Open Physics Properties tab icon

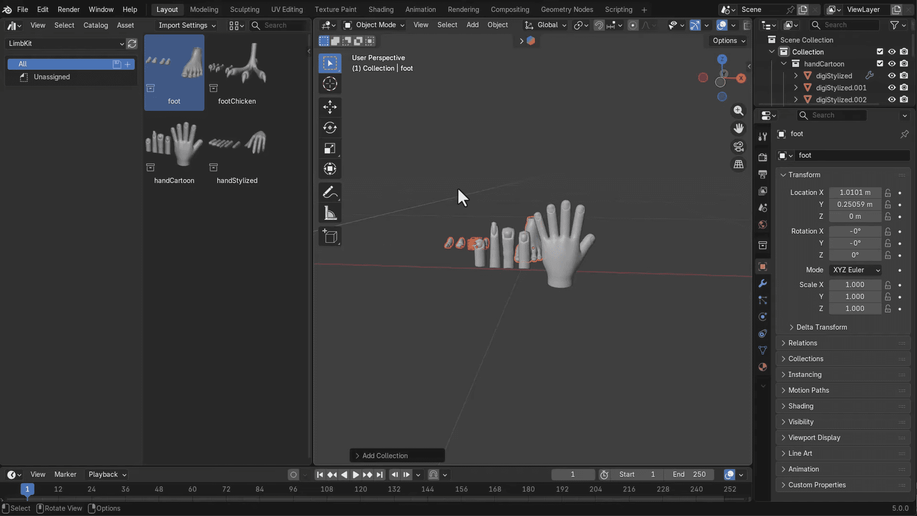(762, 316)
